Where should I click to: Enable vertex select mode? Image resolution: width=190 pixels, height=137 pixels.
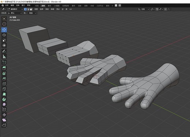point(25,9)
